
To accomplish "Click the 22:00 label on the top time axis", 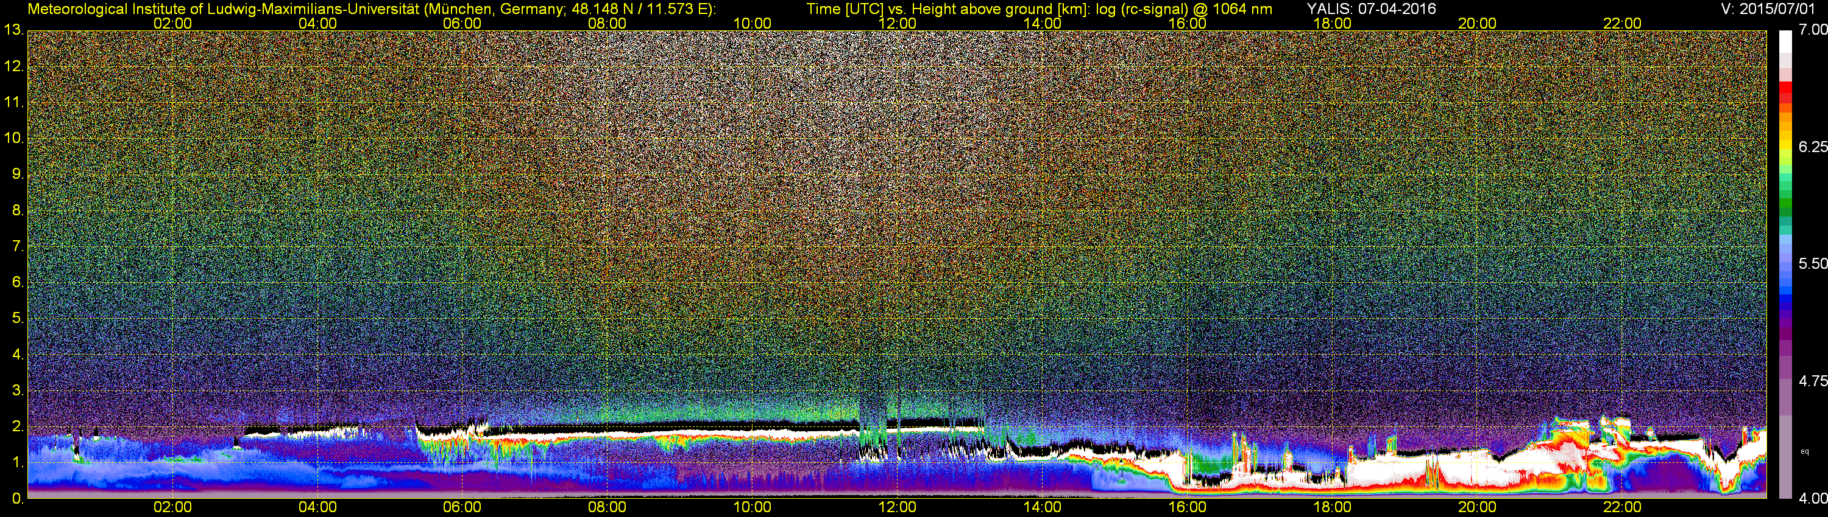I will point(1622,23).
